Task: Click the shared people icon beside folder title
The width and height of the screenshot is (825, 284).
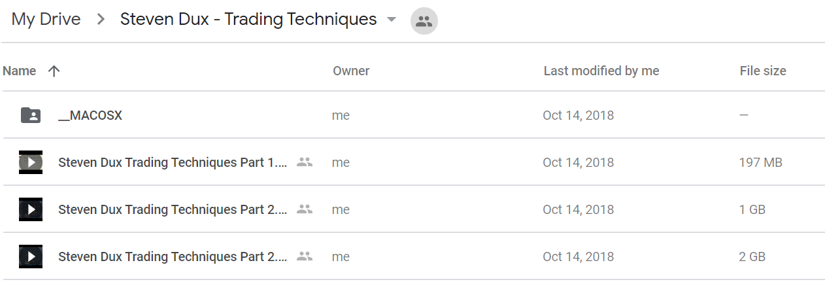Action: [424, 21]
